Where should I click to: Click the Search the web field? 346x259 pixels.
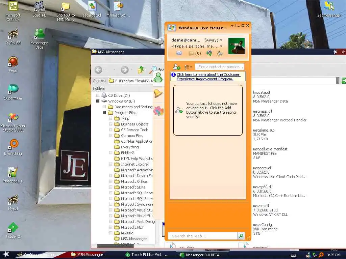(203, 236)
